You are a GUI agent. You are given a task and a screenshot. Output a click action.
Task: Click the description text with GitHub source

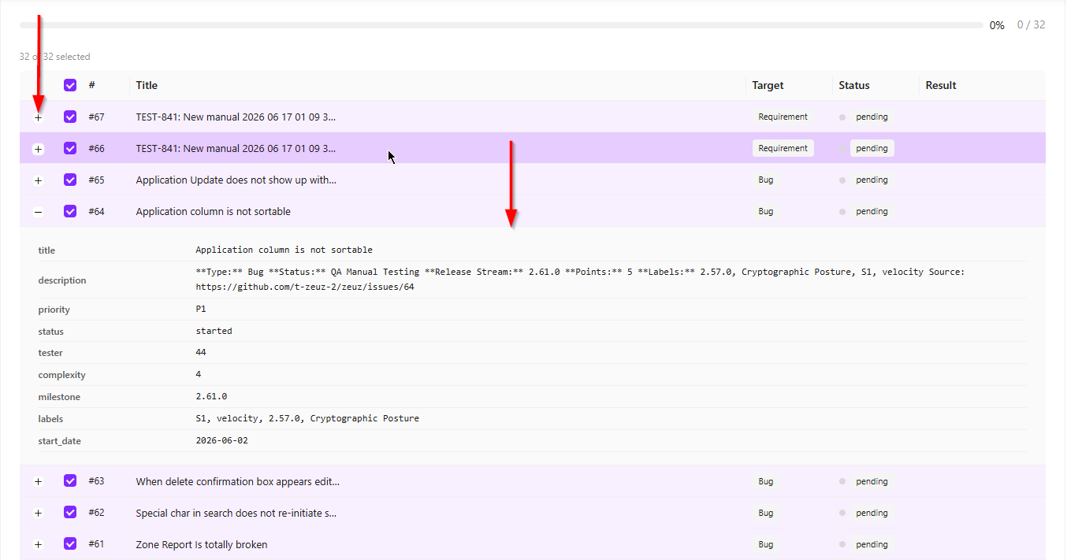point(580,280)
